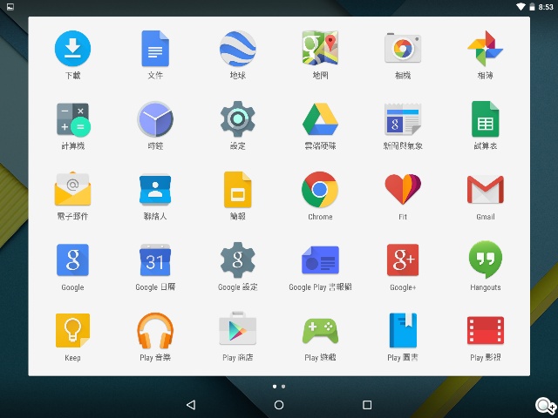Open Hangouts chat app
The image size is (558, 418).
pyautogui.click(x=486, y=260)
